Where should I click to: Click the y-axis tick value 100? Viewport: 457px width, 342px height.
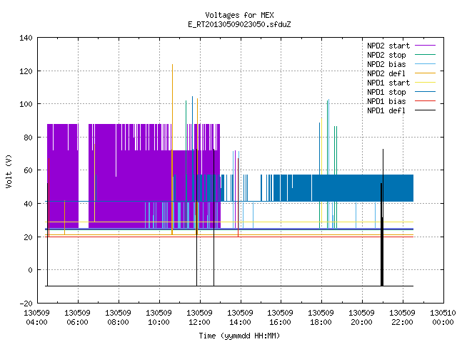[x=26, y=104]
